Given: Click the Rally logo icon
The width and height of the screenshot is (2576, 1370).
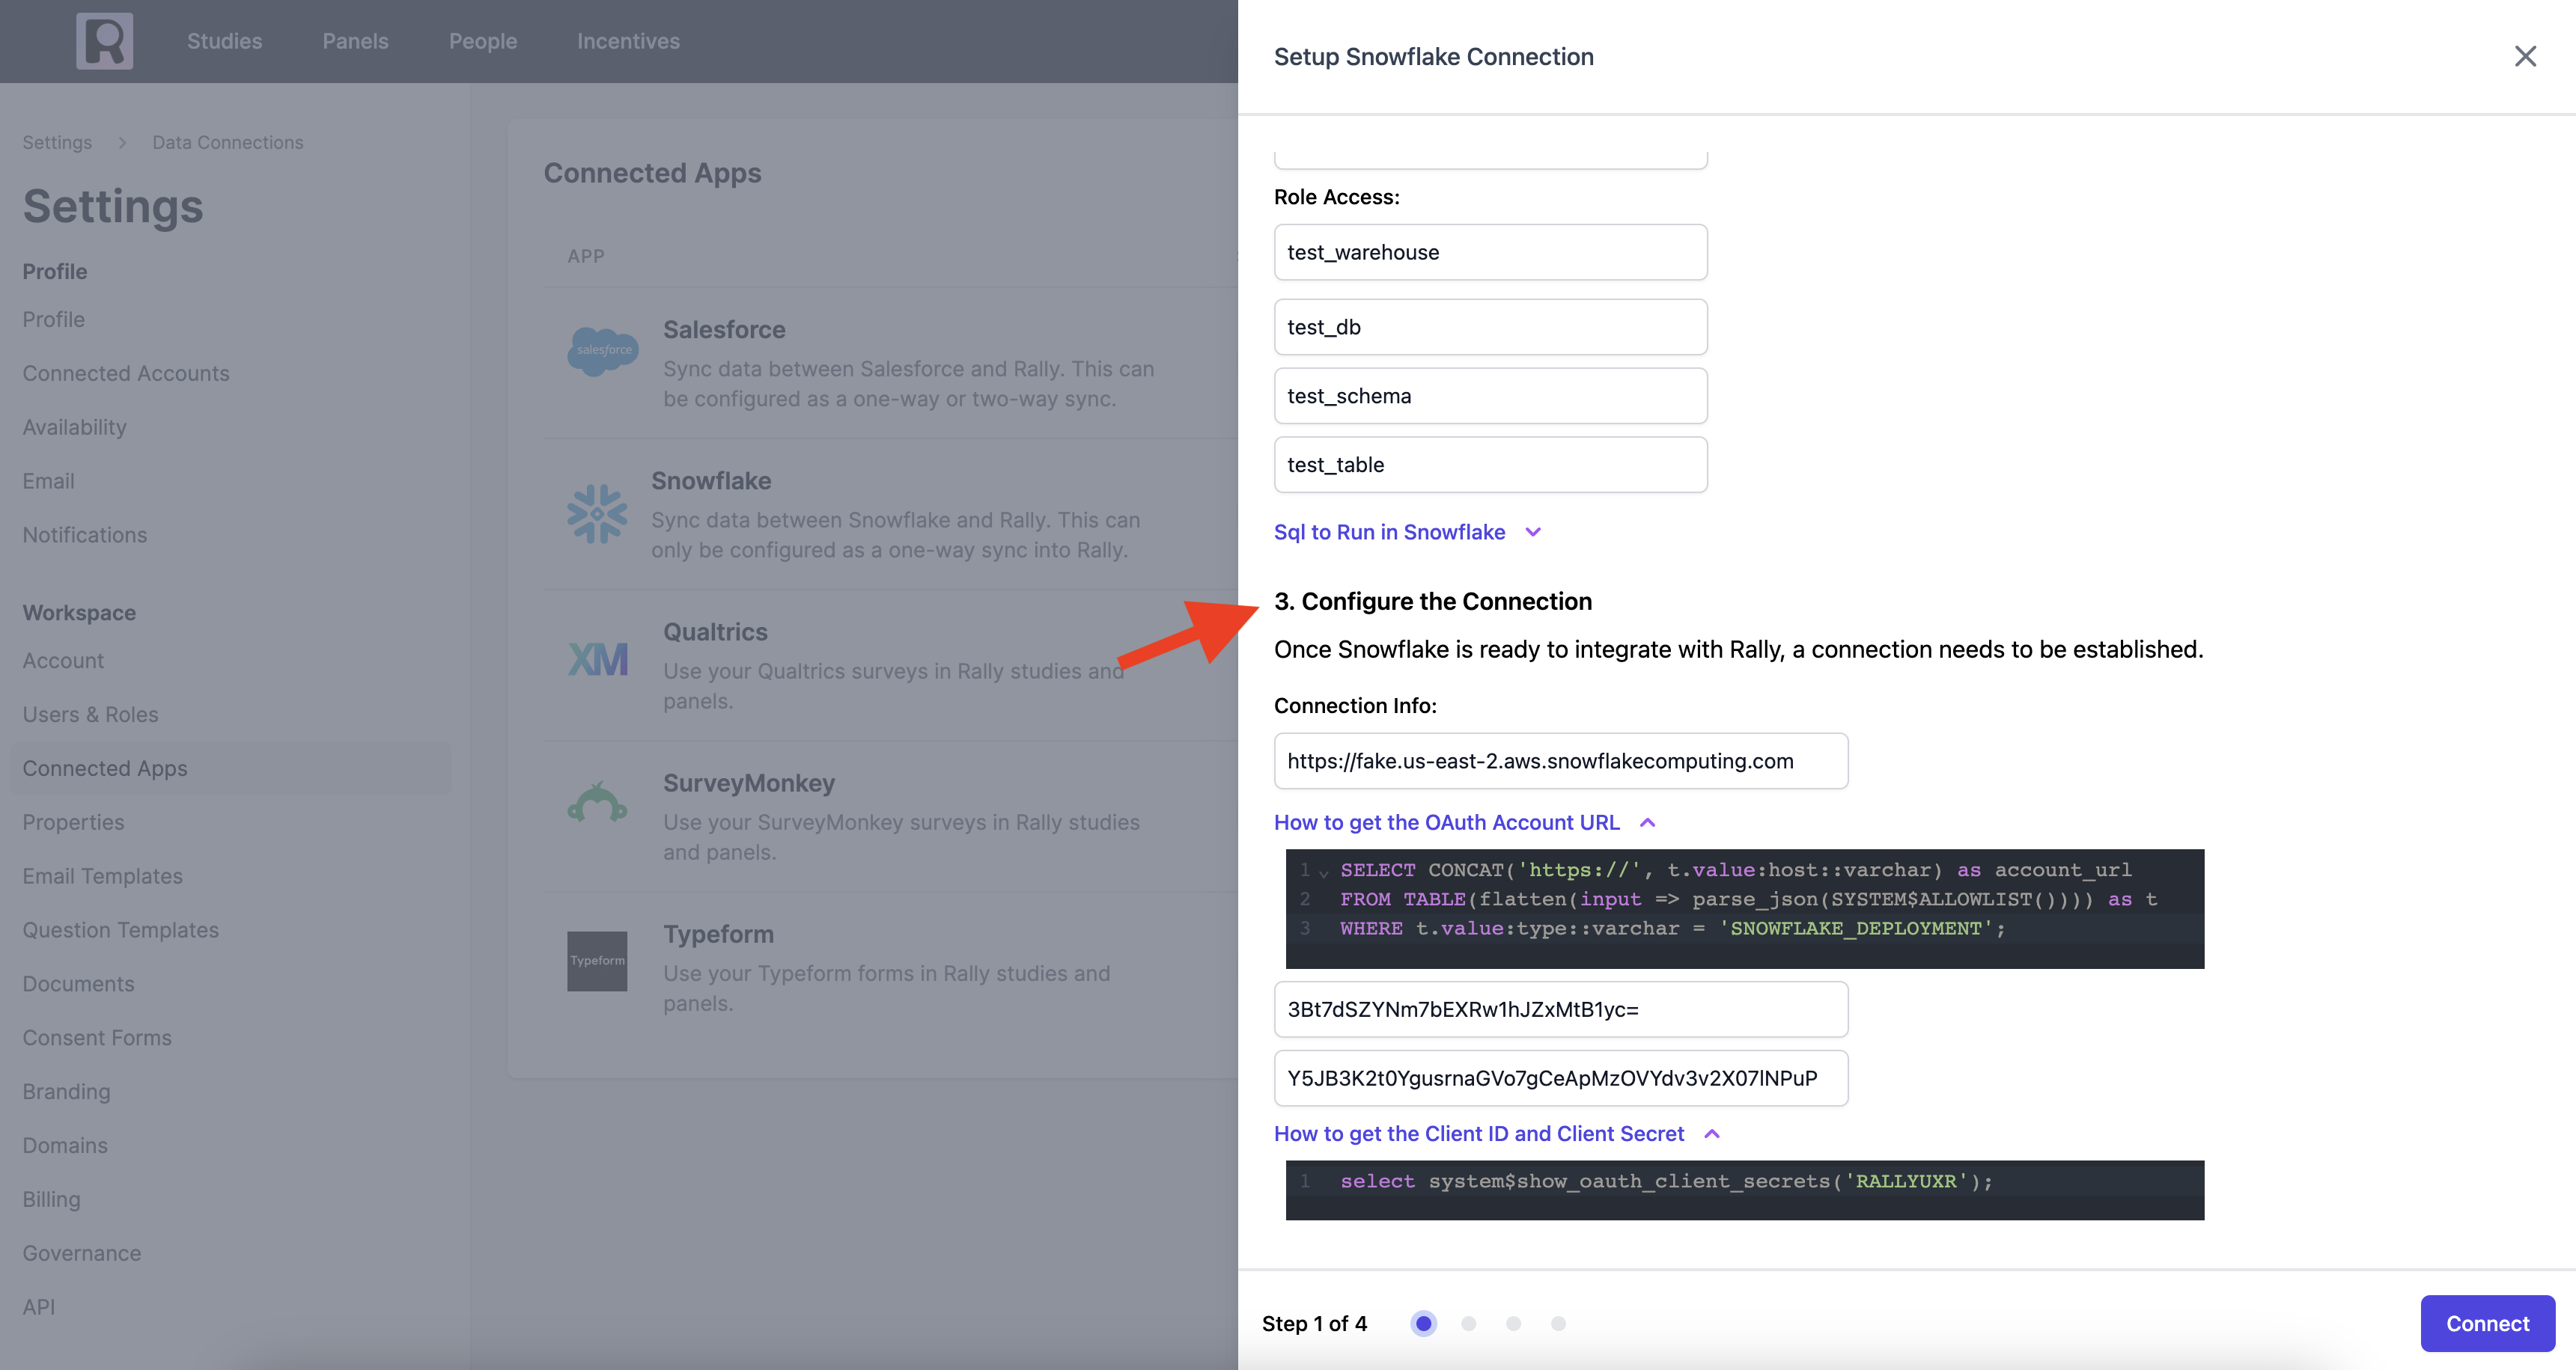Looking at the screenshot, I should [104, 41].
